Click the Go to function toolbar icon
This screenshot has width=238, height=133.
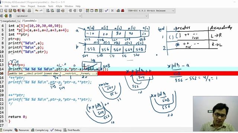pyautogui.click(x=58, y=11)
